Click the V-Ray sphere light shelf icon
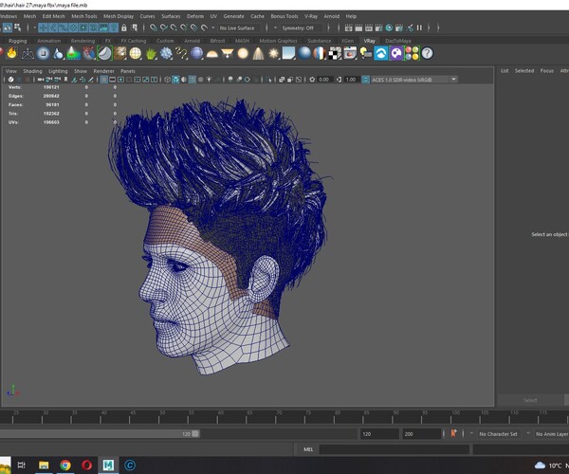Image resolution: width=569 pixels, height=474 pixels. [243, 53]
